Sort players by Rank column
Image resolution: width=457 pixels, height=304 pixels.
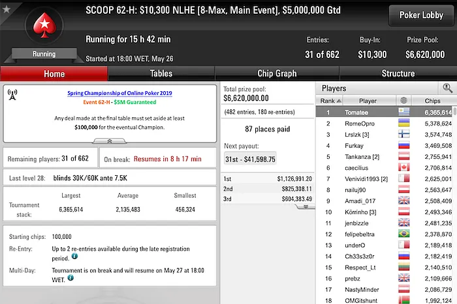pyautogui.click(x=327, y=101)
